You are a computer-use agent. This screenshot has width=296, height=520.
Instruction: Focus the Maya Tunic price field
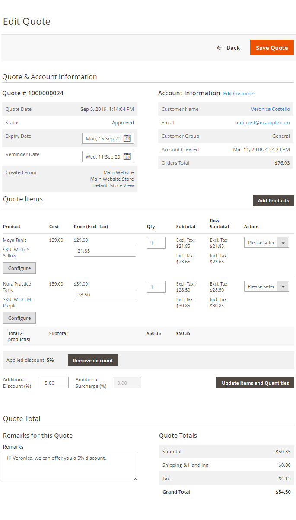(x=105, y=251)
